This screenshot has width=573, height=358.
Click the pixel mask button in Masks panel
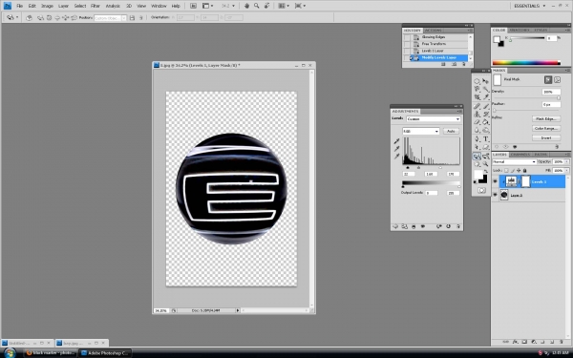[548, 79]
